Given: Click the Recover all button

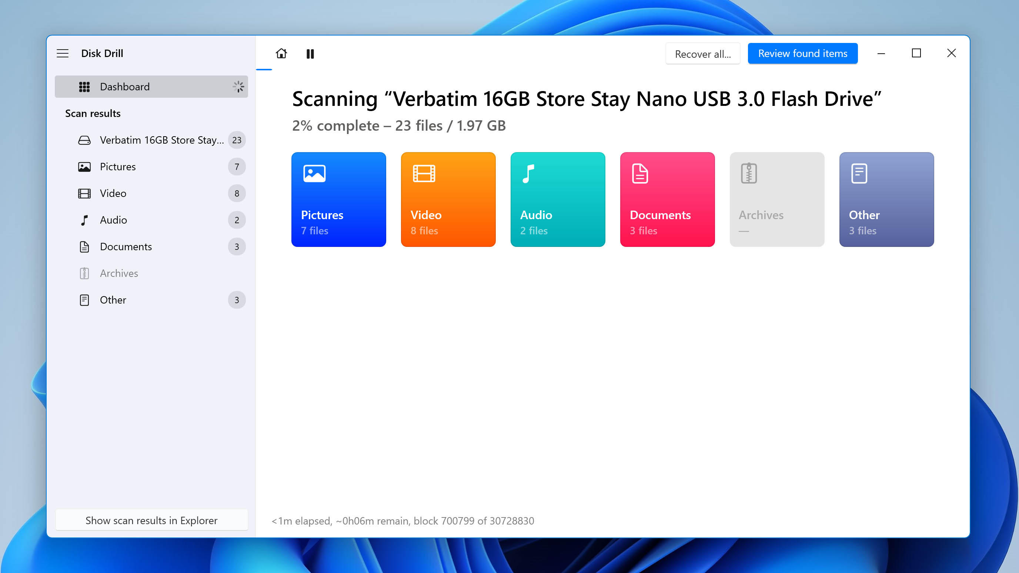Looking at the screenshot, I should tap(703, 54).
